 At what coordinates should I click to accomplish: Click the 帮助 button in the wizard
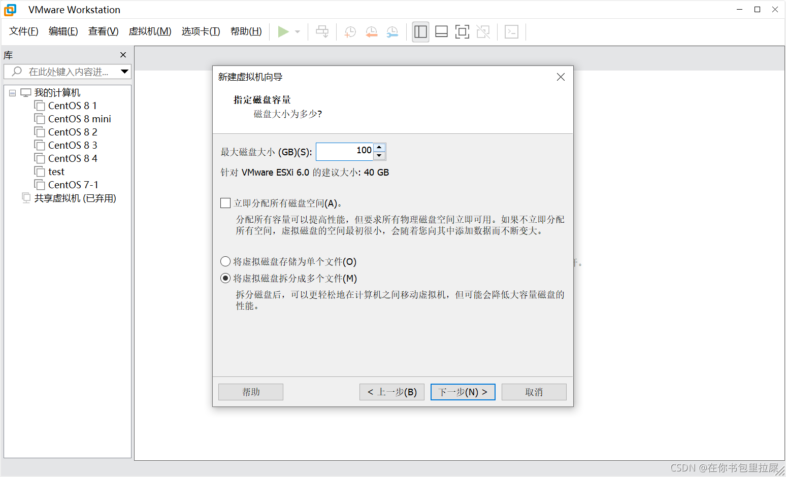point(250,392)
